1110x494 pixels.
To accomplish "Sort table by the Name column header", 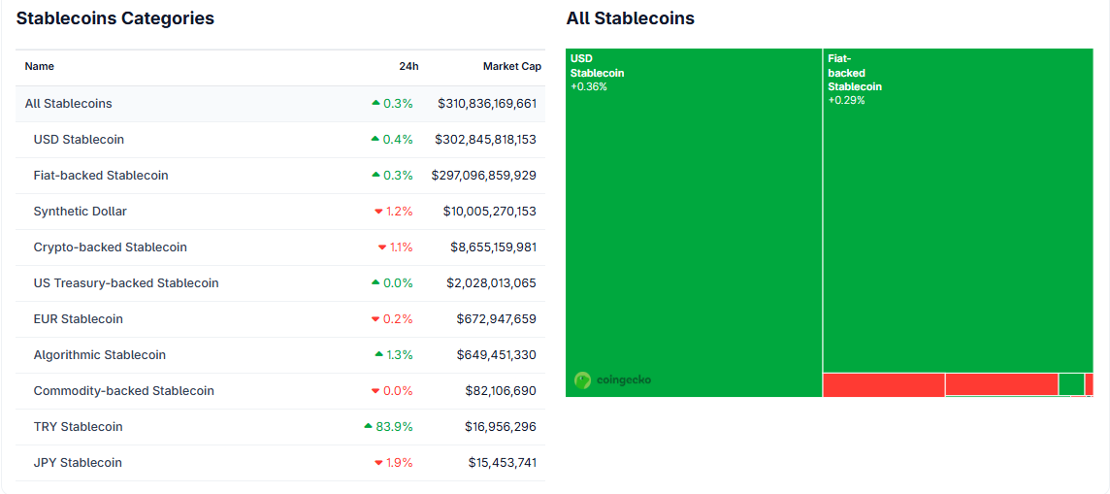I will pos(40,67).
